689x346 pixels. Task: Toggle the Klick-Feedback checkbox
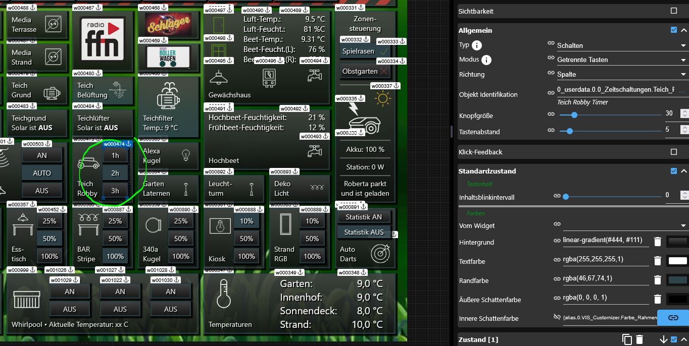tap(673, 152)
